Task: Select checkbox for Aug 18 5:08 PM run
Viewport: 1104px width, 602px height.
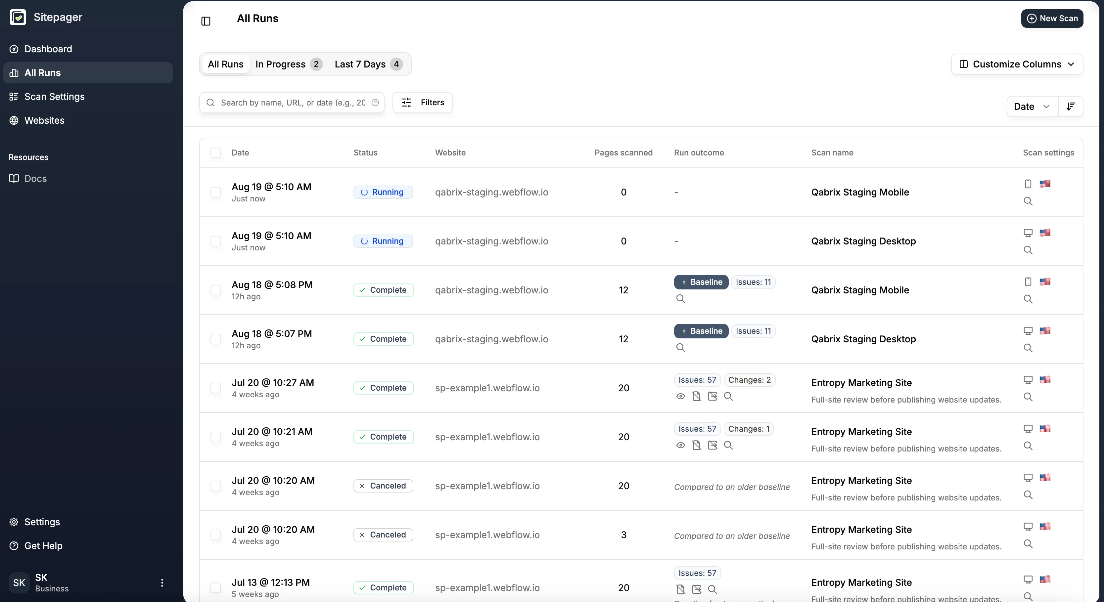Action: point(215,290)
